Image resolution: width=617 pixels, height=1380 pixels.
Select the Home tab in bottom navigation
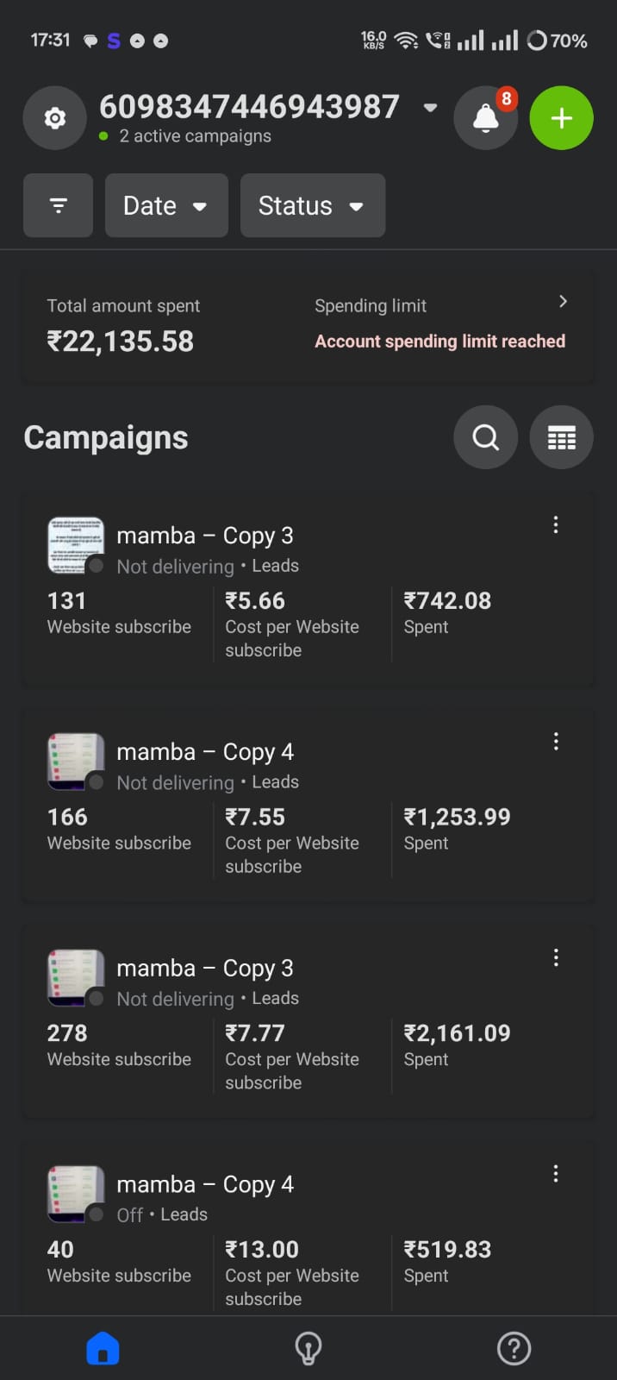pyautogui.click(x=103, y=1347)
